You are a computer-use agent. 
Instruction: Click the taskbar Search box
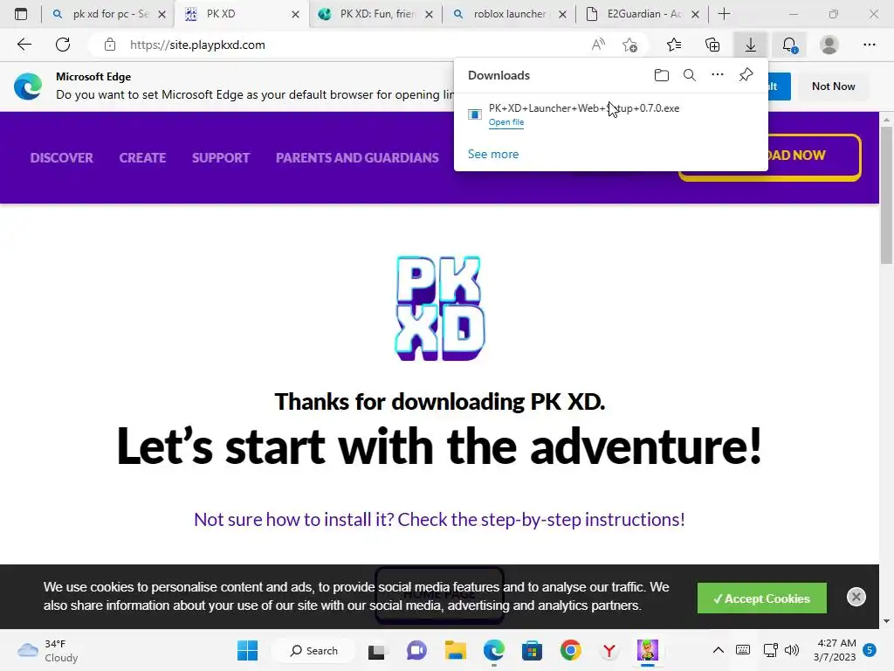[x=314, y=650]
